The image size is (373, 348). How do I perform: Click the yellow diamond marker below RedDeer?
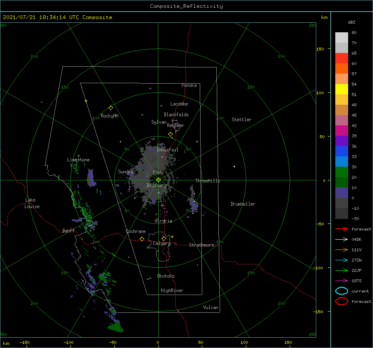point(170,134)
